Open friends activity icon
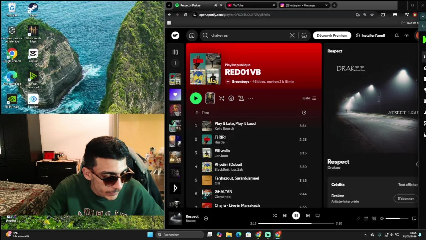Viewport: 426px width, 240px height. click(x=406, y=35)
